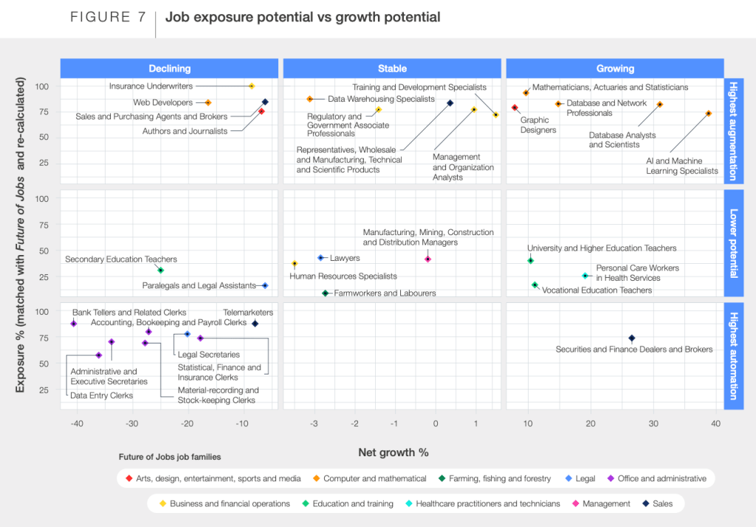The width and height of the screenshot is (756, 527).
Task: Click the Paralegals and Legal Assistants marker
Action: click(x=265, y=285)
